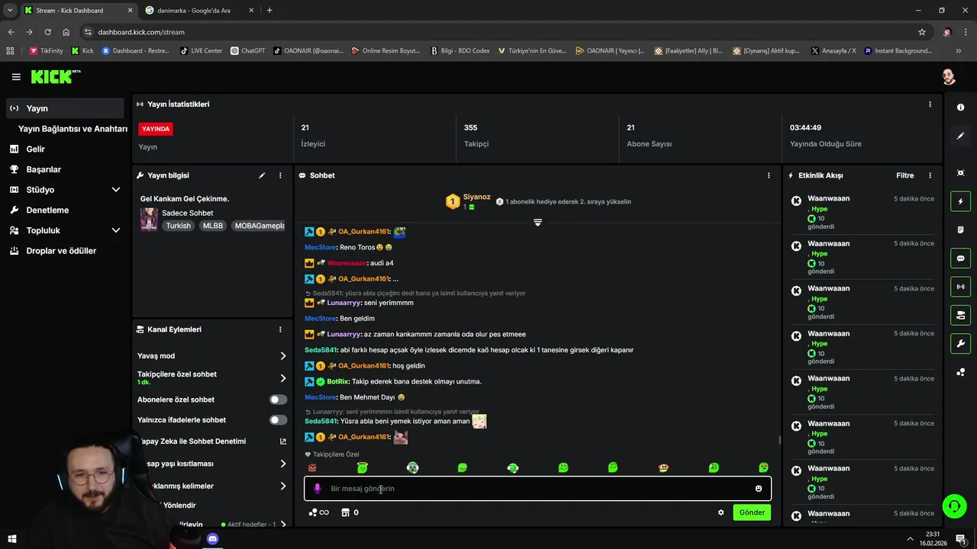977x549 pixels.
Task: Click the video camera icon in the right sidebar
Action: pyautogui.click(x=960, y=315)
